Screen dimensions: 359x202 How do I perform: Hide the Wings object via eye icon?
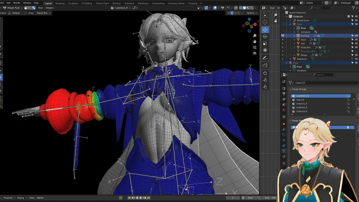click(356, 55)
